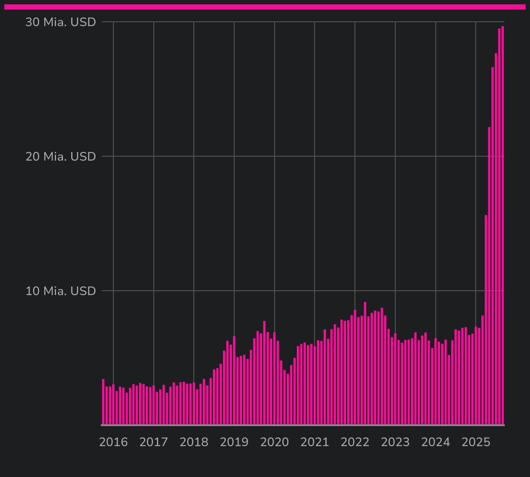The width and height of the screenshot is (530, 477).
Task: Select the 20 Mia. USD axis label
Action: click(x=60, y=156)
